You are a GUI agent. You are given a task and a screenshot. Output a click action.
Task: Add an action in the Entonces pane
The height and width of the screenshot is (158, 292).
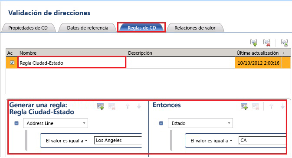coord(244,106)
